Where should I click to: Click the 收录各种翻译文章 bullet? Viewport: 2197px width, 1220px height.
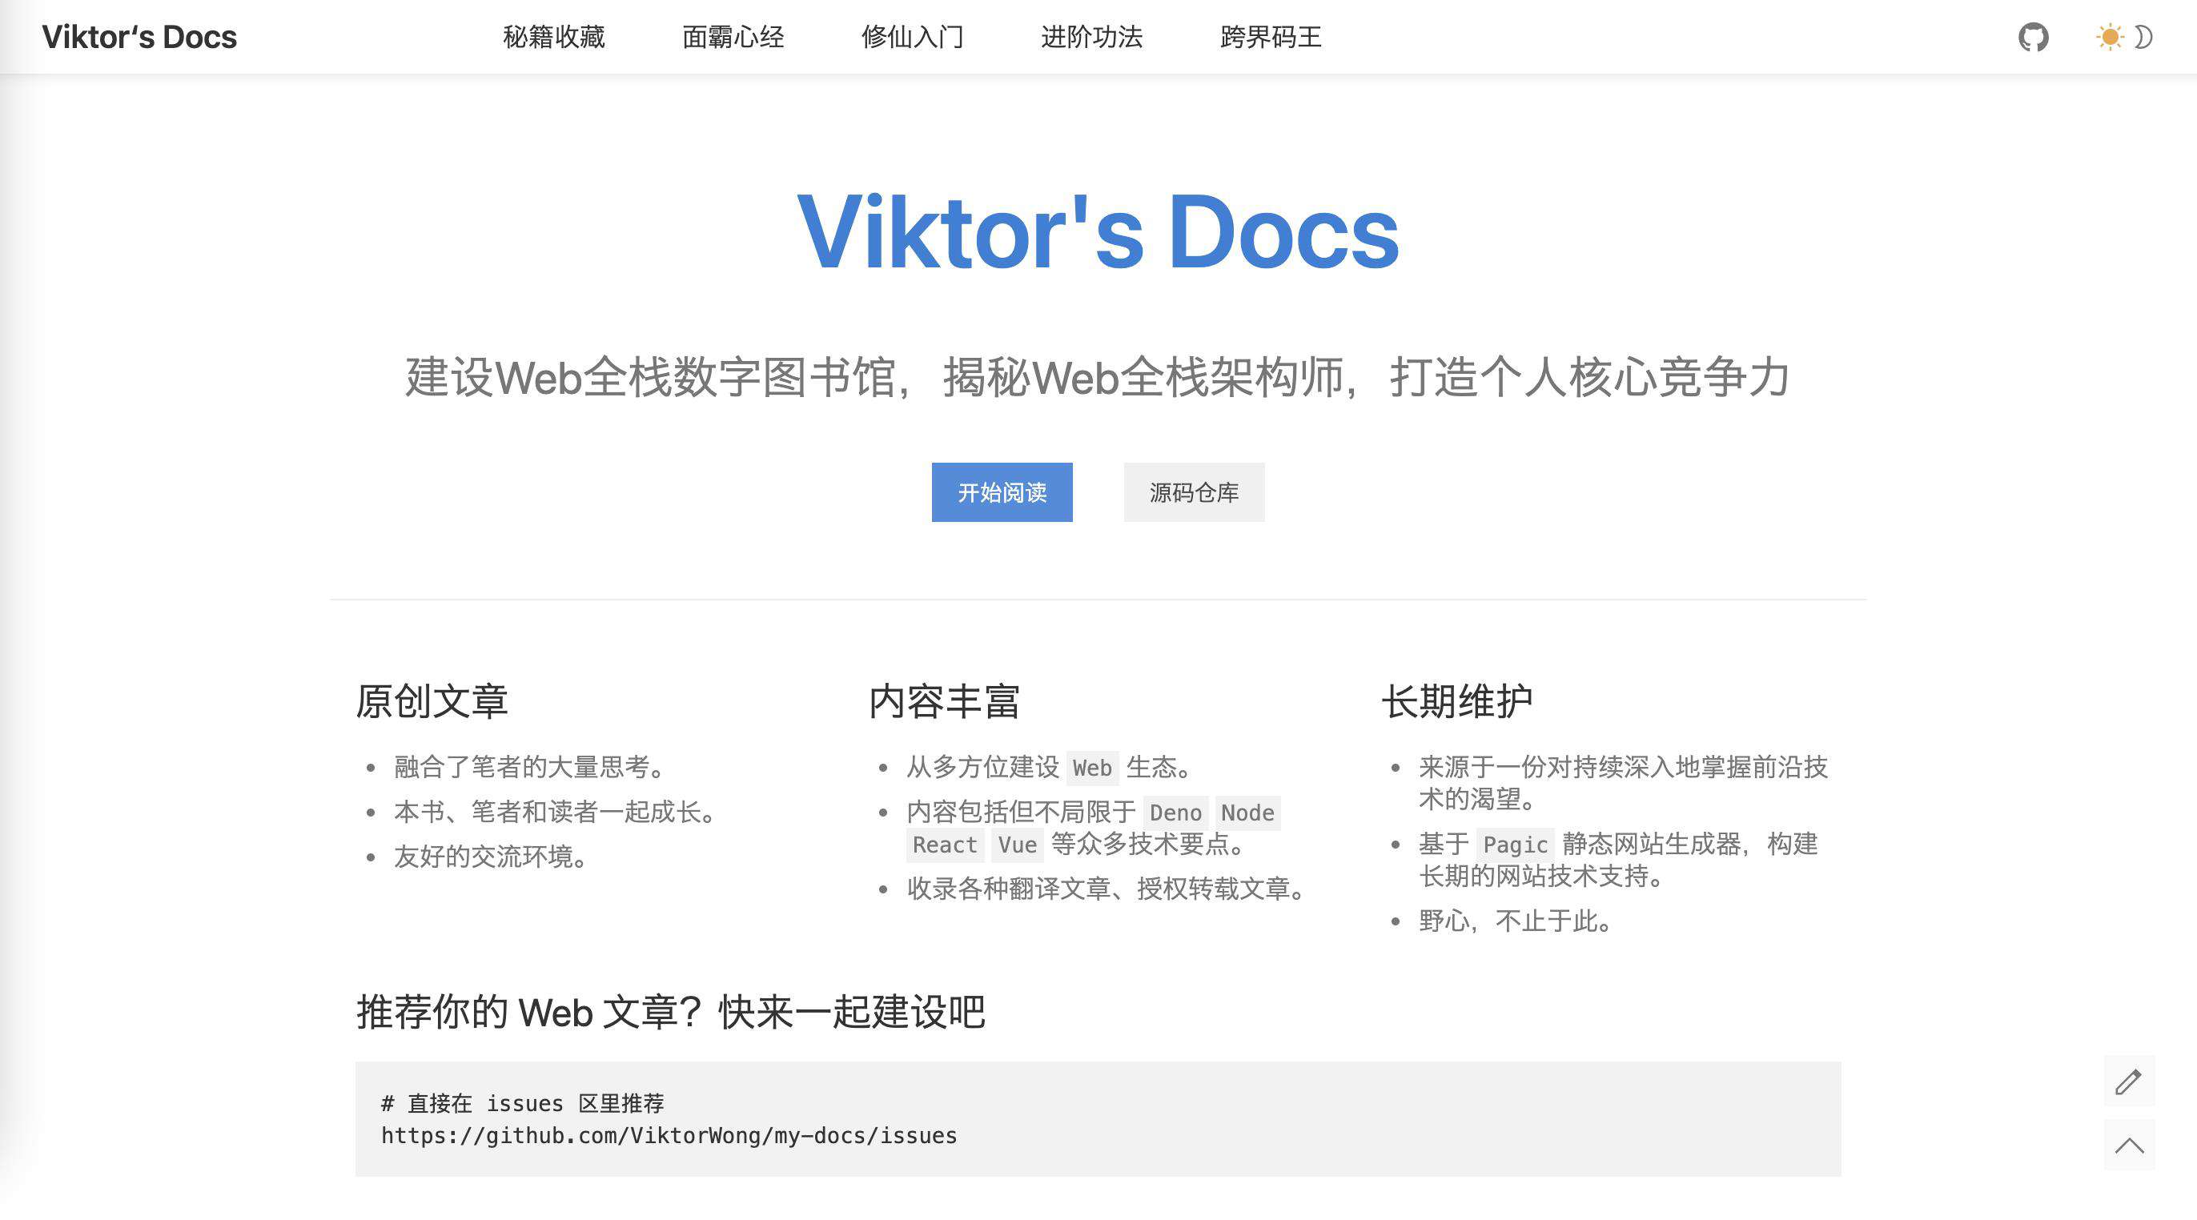pos(1107,889)
